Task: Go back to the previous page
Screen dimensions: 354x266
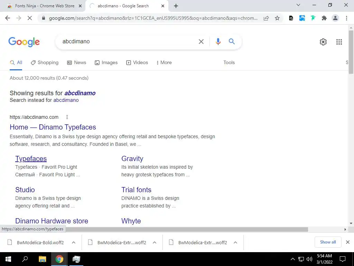Action: tap(8, 18)
